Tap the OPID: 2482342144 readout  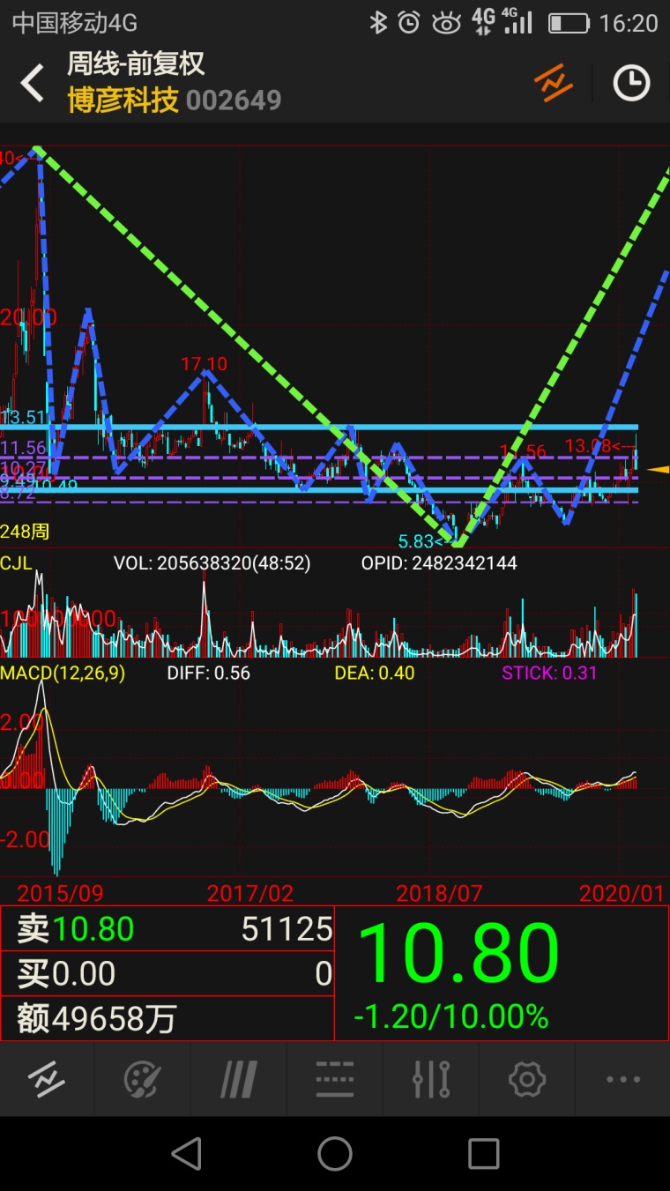coord(439,562)
